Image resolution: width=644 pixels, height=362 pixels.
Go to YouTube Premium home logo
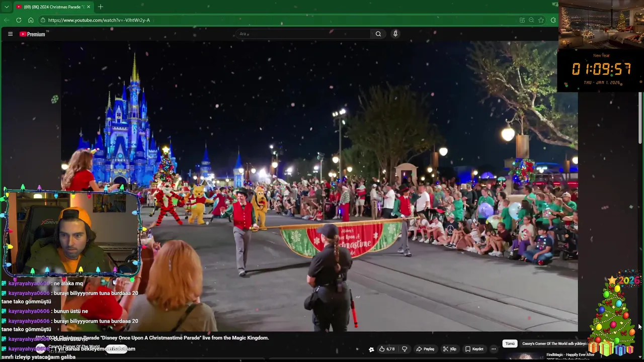(33, 34)
